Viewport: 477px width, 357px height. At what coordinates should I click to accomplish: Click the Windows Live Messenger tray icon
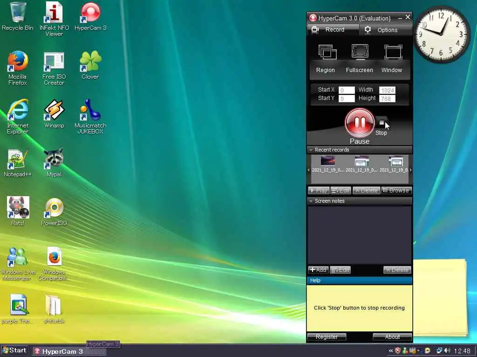[x=405, y=350]
